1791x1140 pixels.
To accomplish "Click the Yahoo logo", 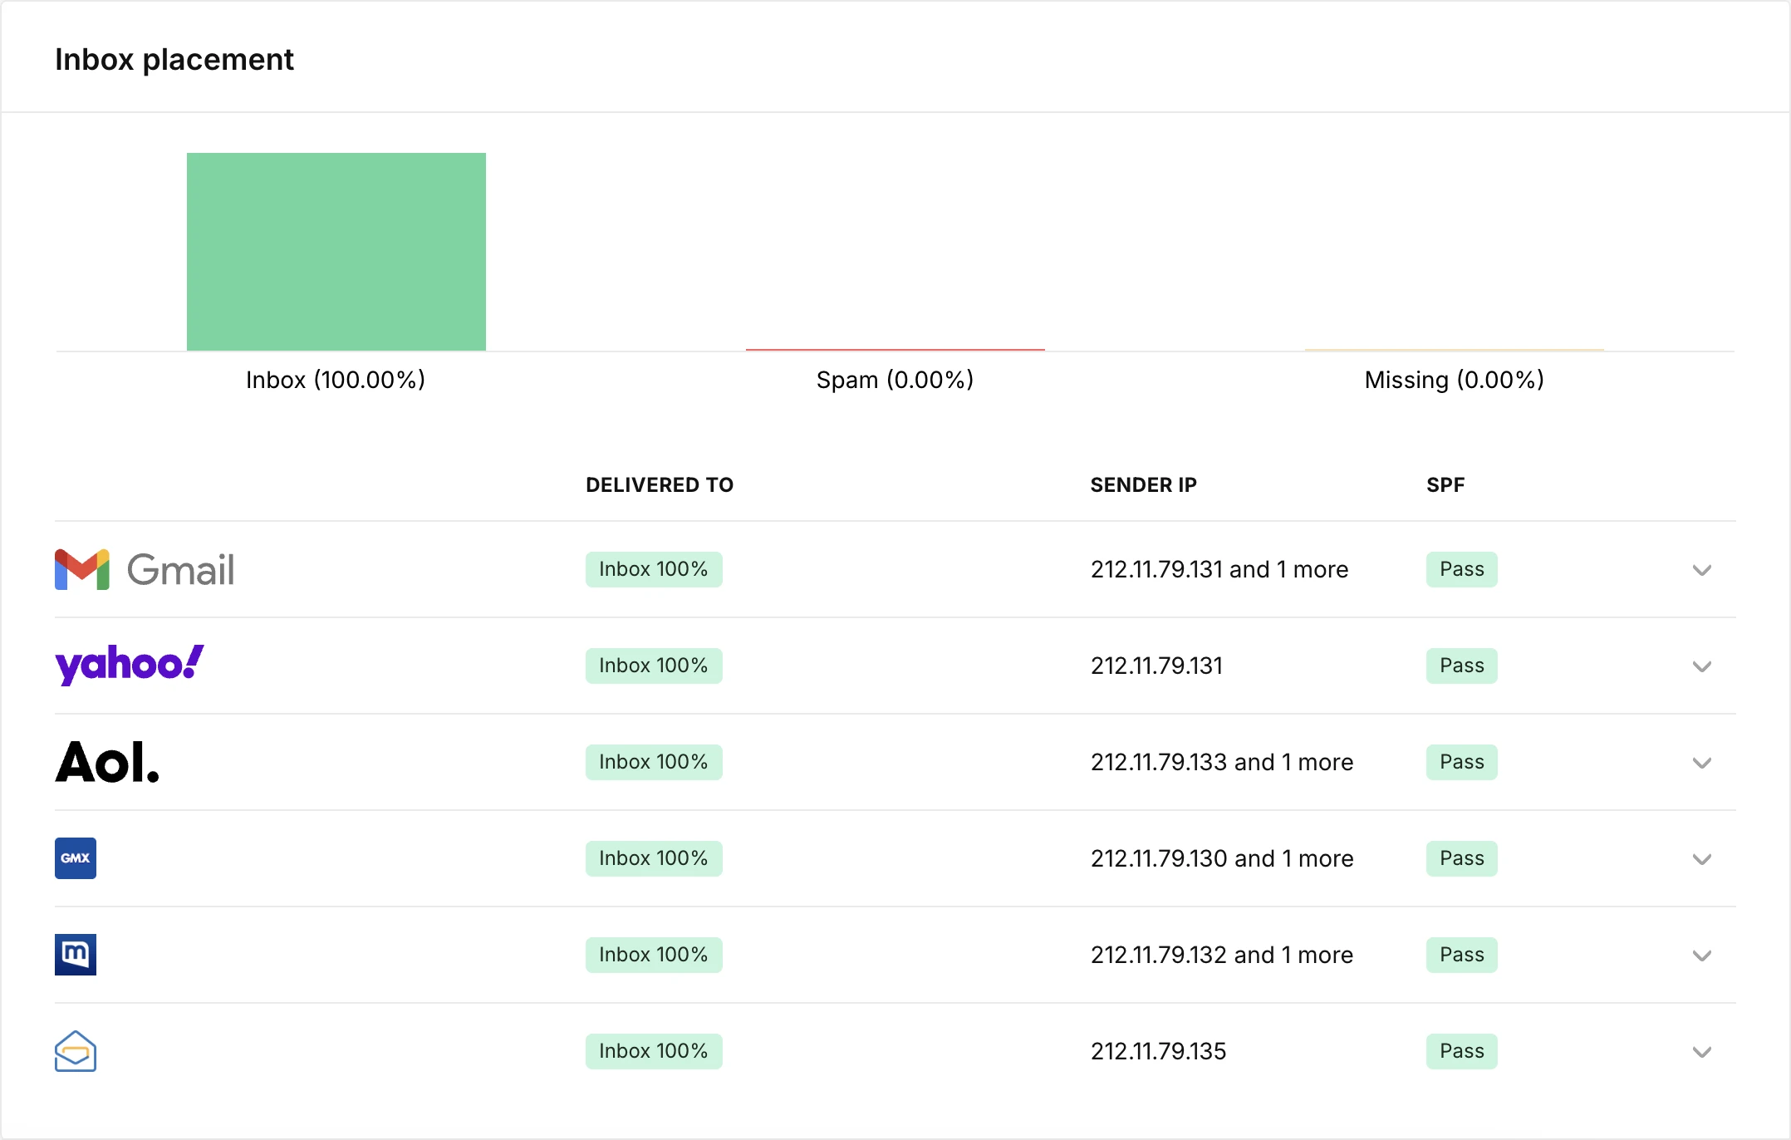I will [129, 665].
